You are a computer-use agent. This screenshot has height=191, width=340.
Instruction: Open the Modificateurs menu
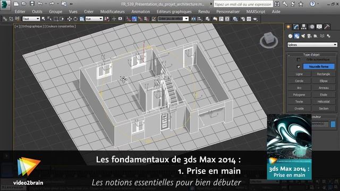(112, 12)
